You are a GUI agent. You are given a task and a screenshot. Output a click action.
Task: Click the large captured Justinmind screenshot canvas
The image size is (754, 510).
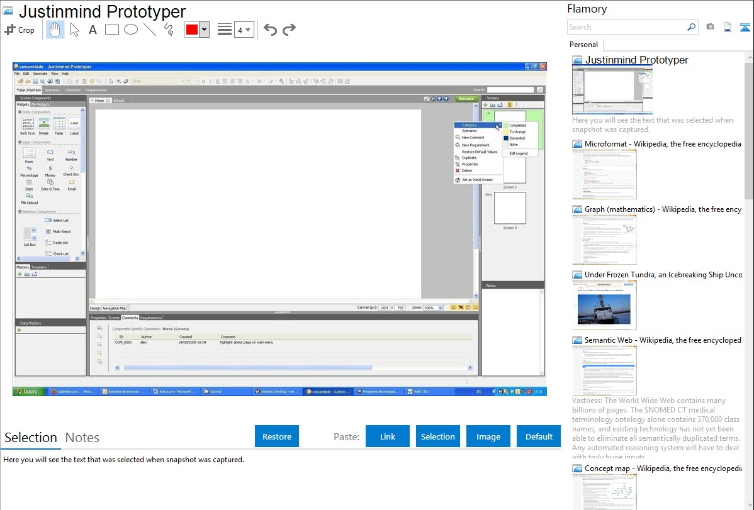[x=279, y=230]
